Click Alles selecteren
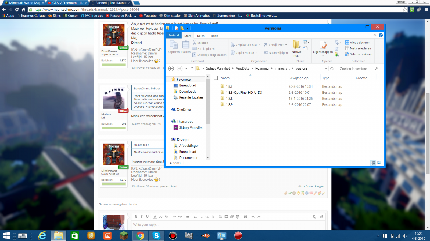 (358, 42)
